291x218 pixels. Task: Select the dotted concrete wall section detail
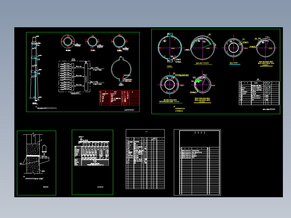33,159
